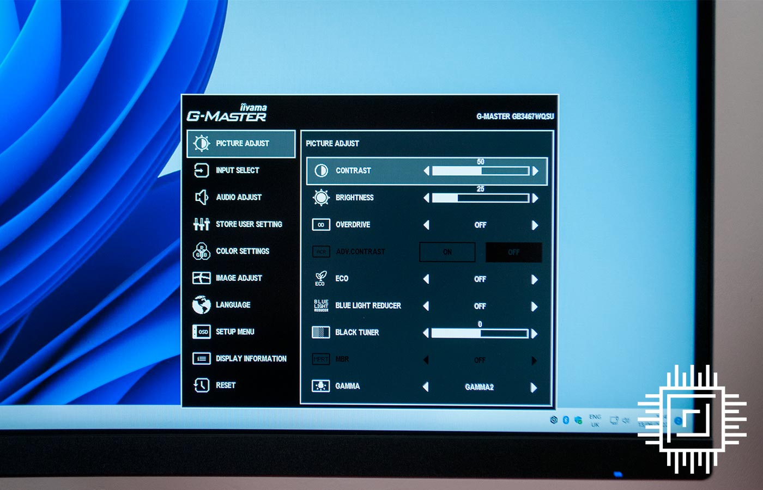Turn ADV.Contrast ON

pyautogui.click(x=447, y=252)
